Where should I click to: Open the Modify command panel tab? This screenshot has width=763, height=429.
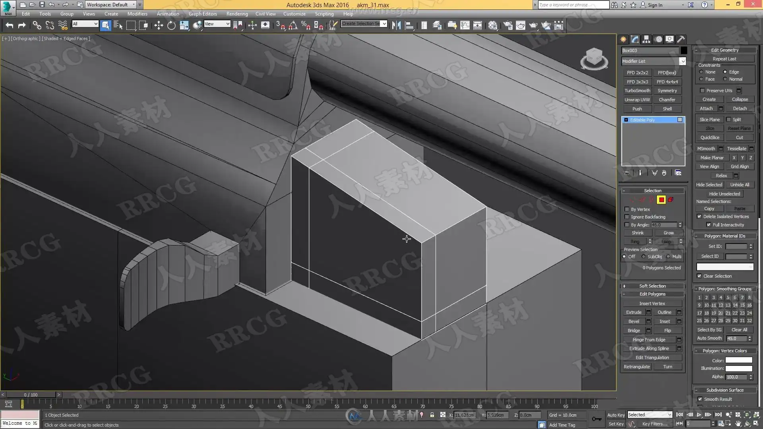[x=635, y=39]
